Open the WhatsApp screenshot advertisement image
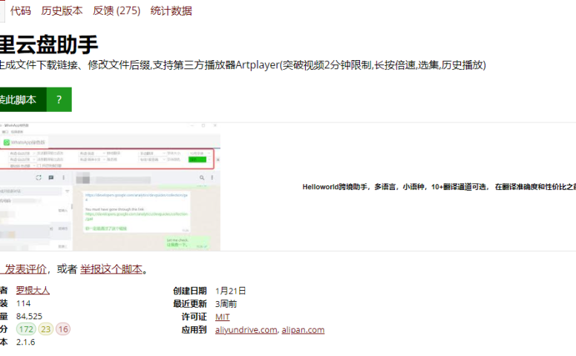The image size is (576, 356). point(110,187)
